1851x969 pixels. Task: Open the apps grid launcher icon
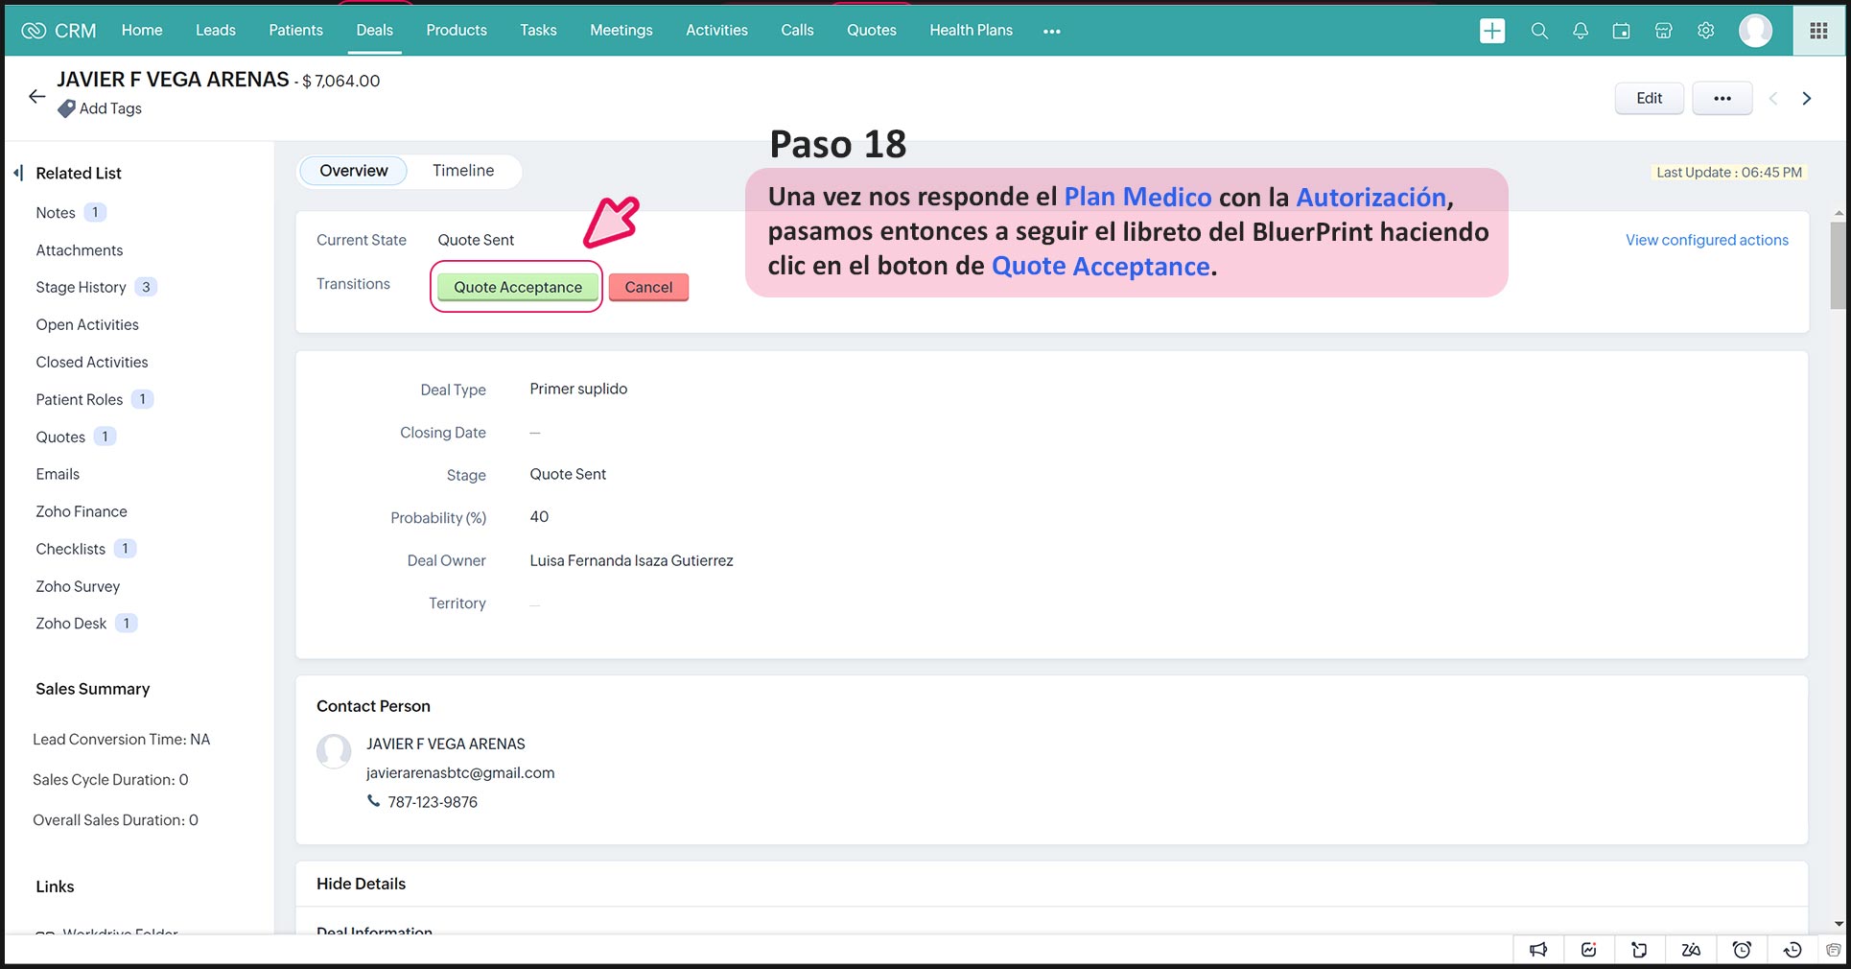coord(1818,31)
